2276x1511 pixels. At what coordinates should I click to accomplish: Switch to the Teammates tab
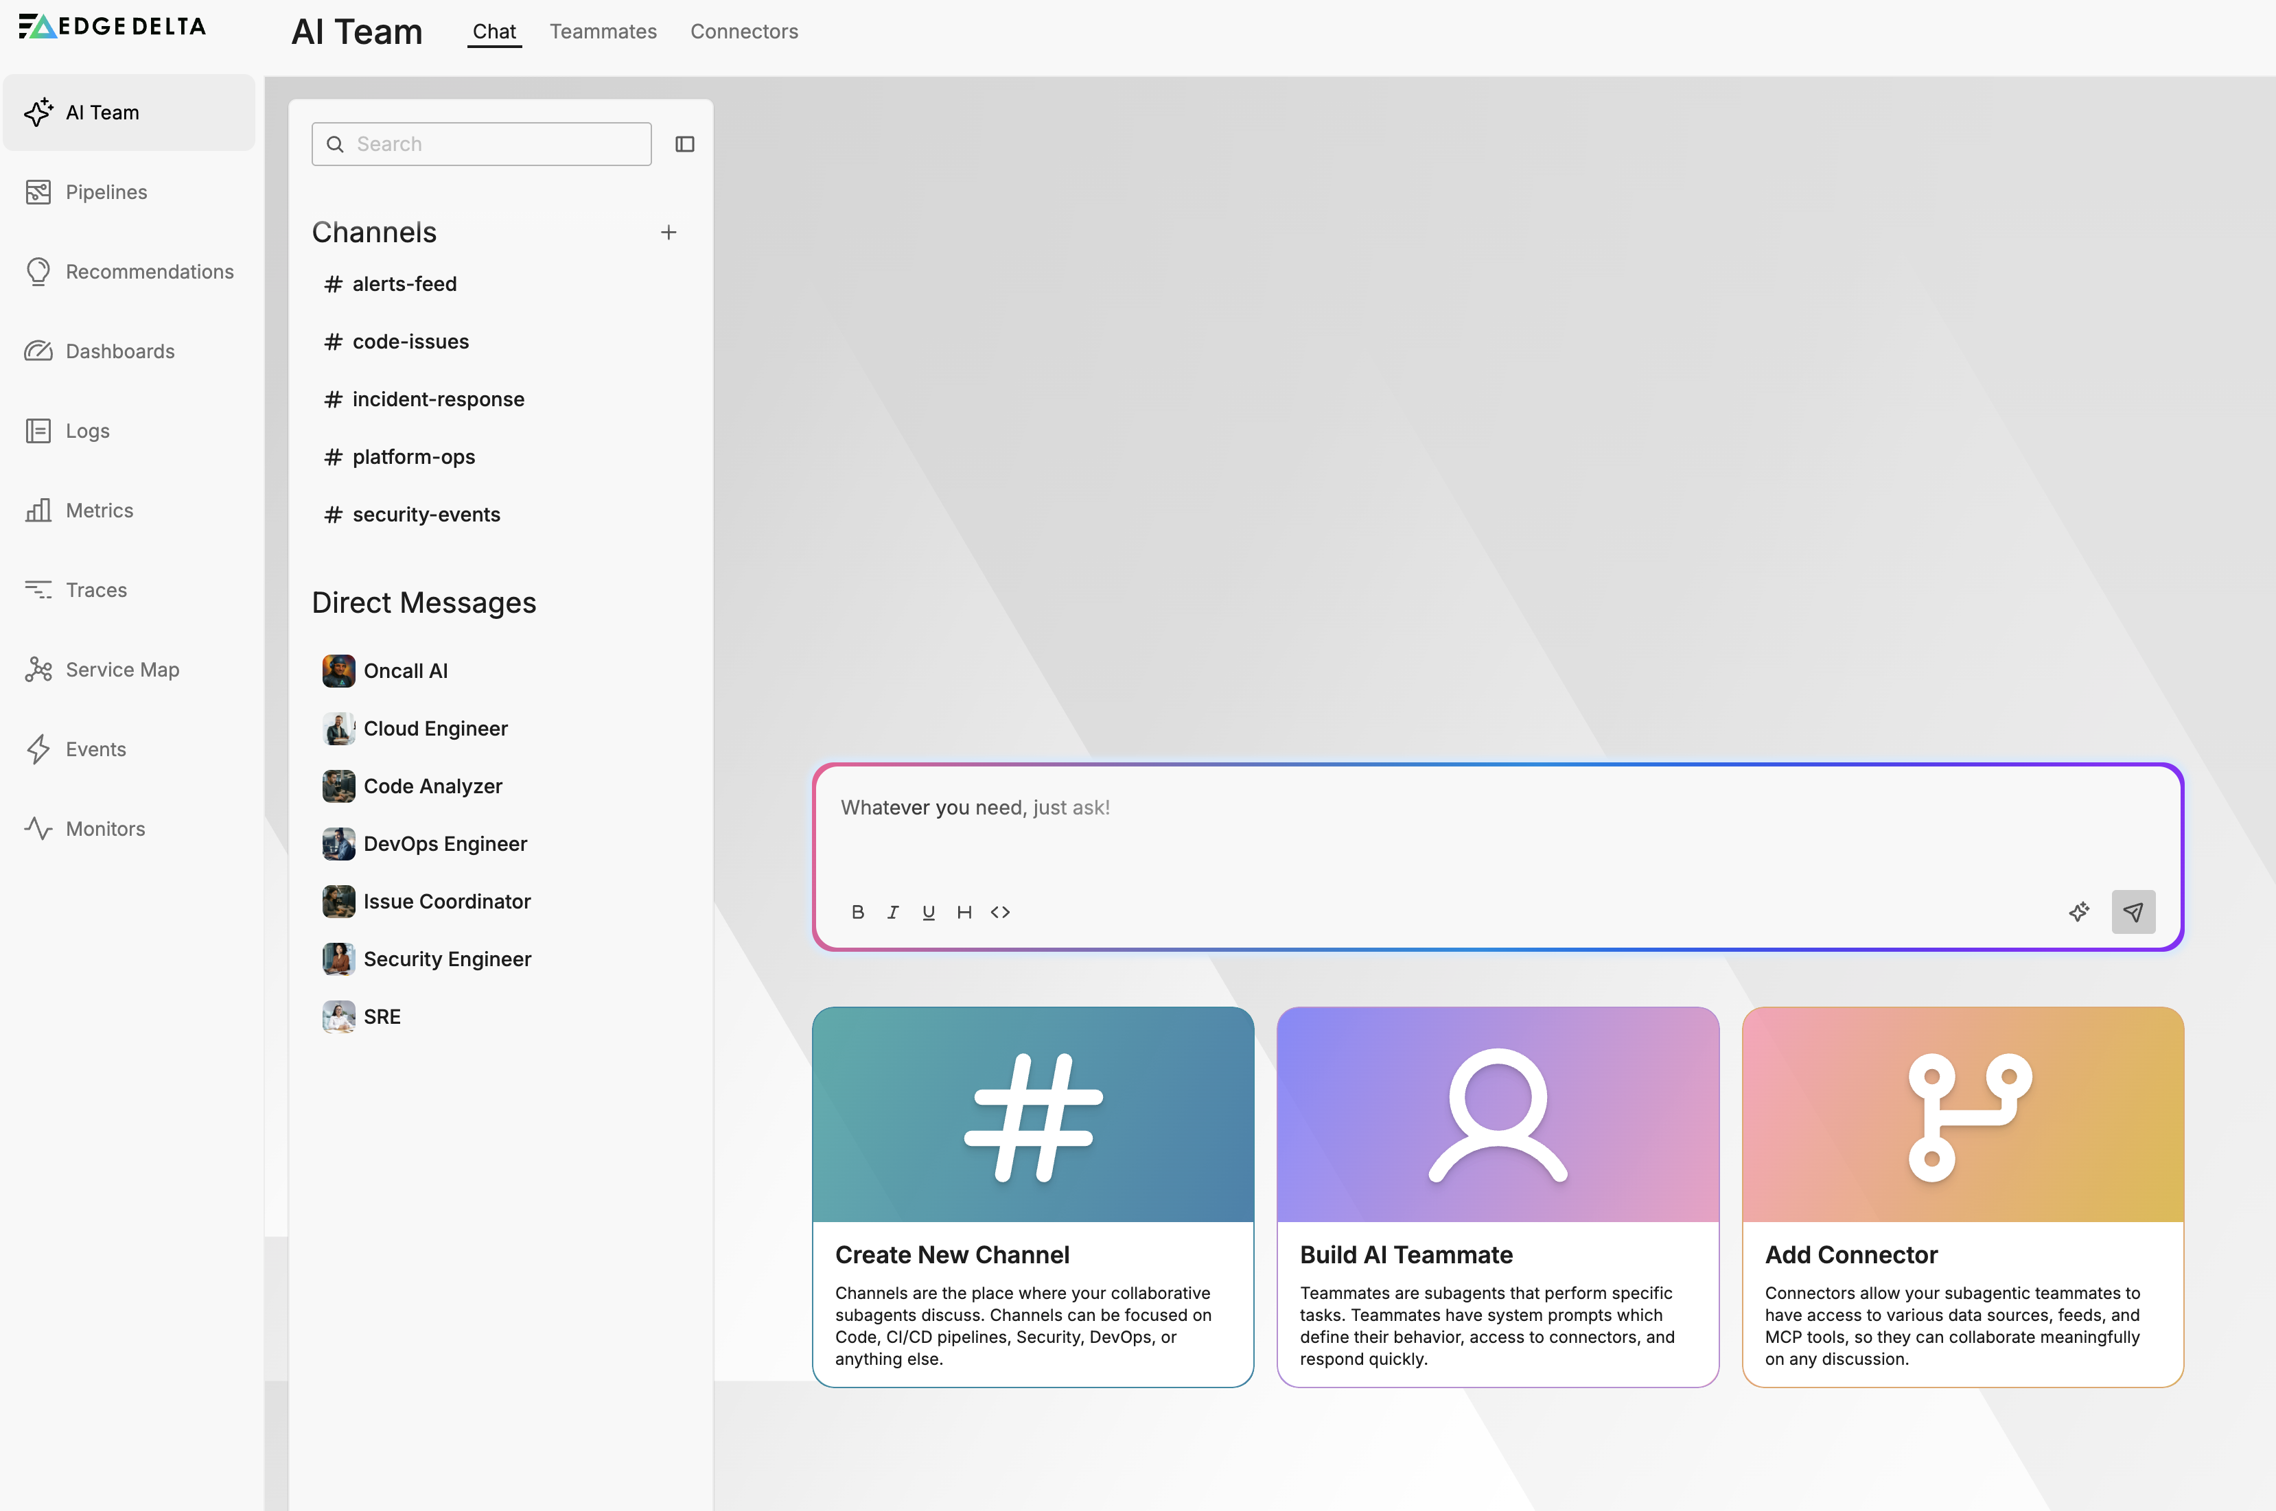[603, 32]
